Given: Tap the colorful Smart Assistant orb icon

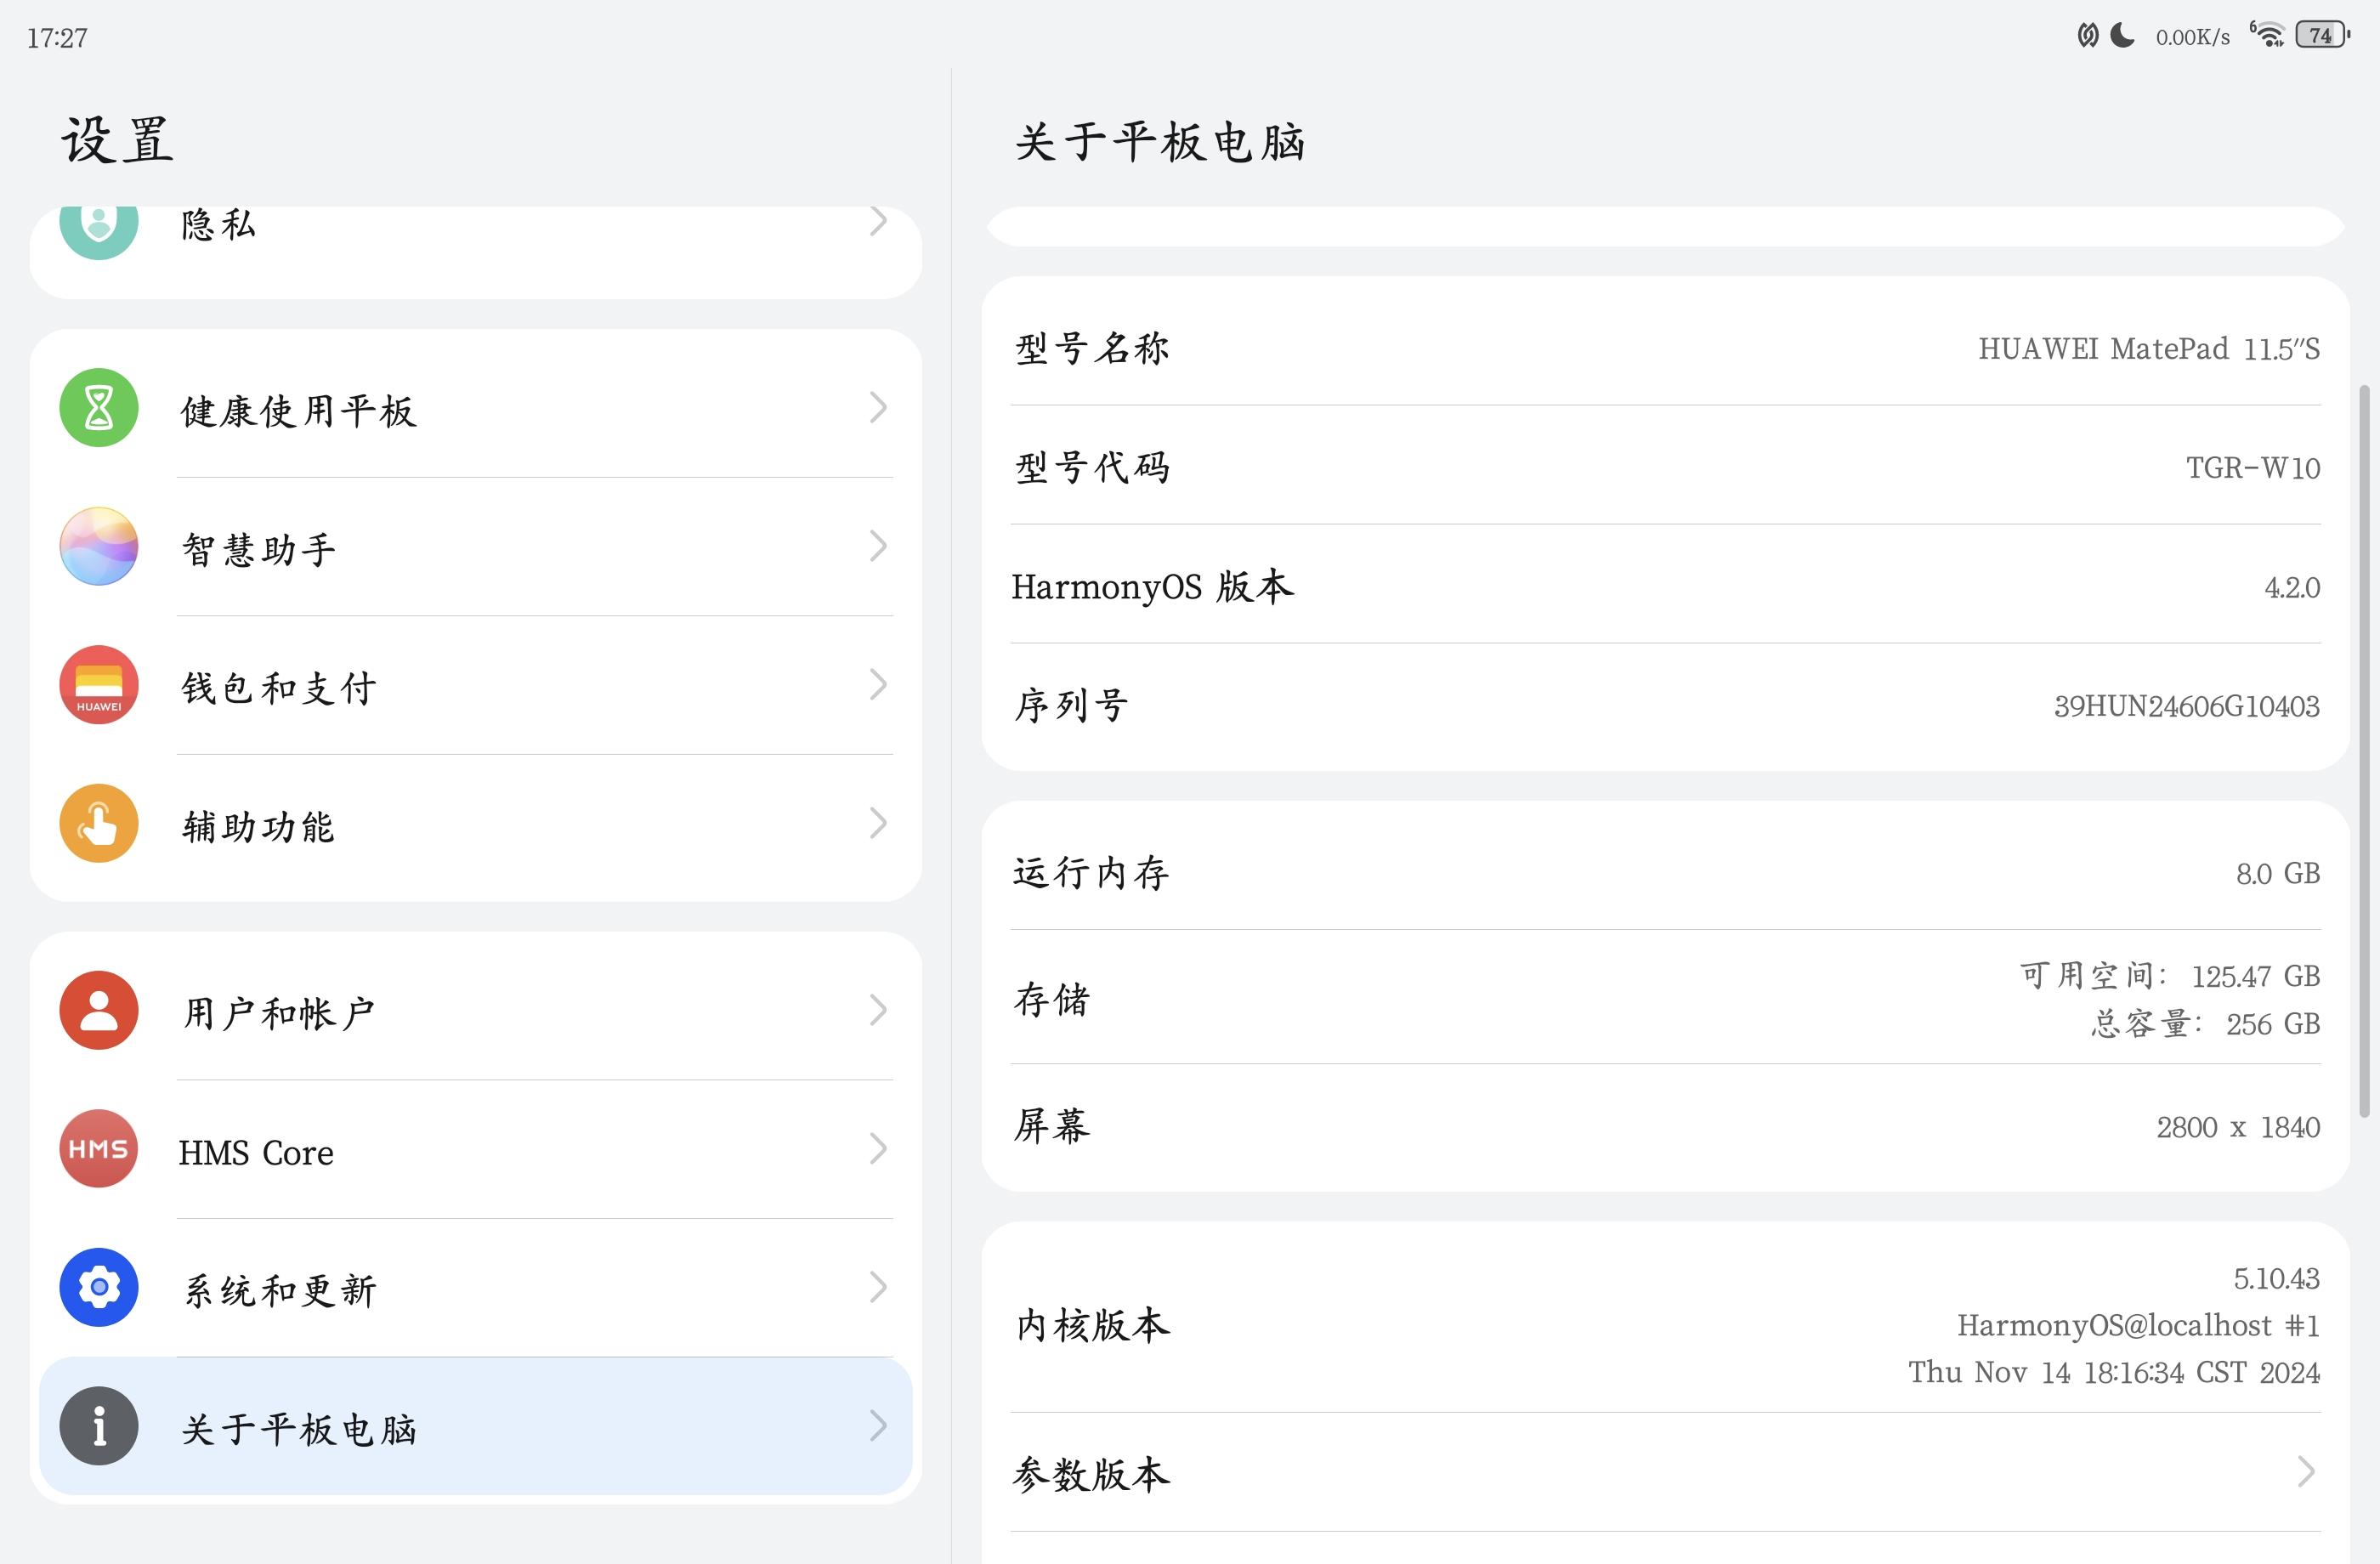Looking at the screenshot, I should [x=98, y=546].
